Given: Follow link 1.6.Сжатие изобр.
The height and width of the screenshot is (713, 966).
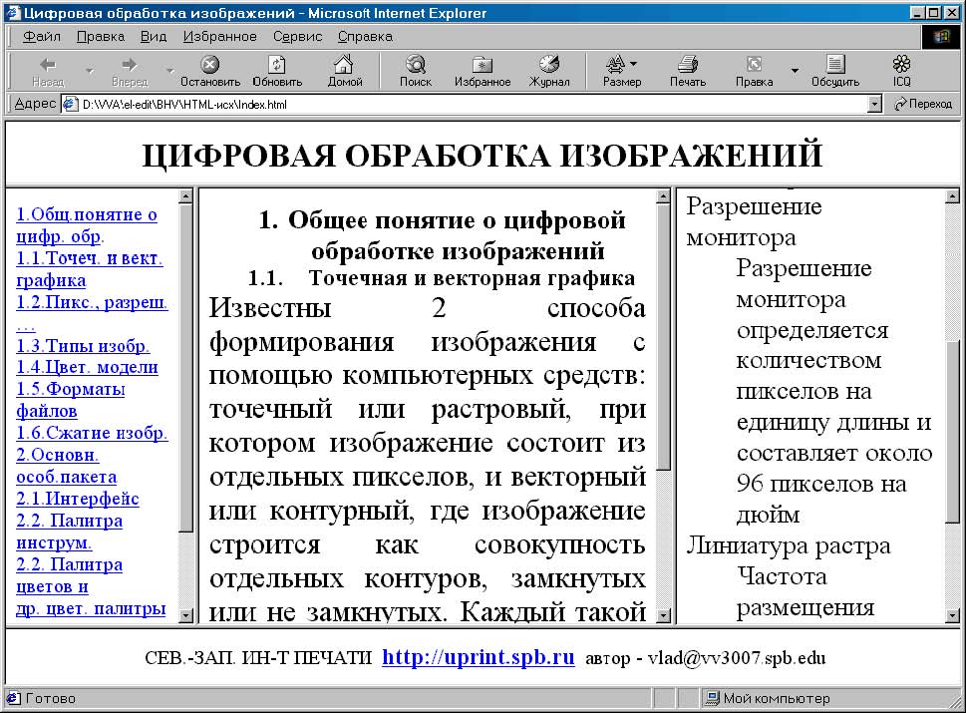Looking at the screenshot, I should click(92, 433).
